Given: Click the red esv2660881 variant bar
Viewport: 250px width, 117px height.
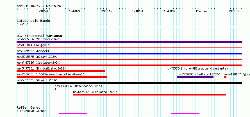Looking at the screenshot, I should point(62,77).
